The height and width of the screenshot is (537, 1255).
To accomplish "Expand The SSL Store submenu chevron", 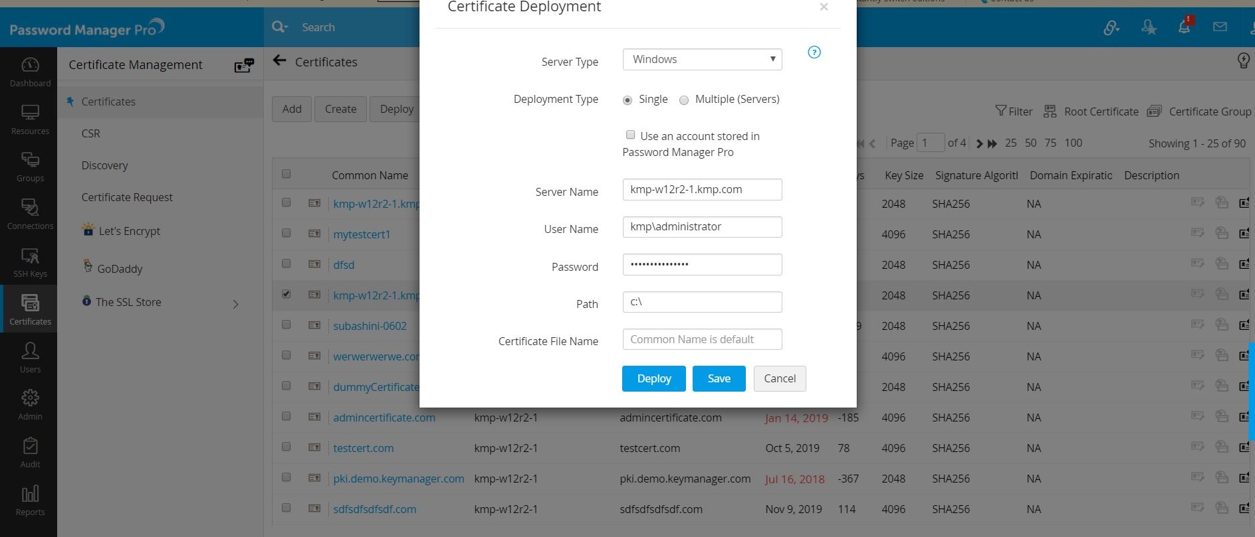I will [236, 304].
